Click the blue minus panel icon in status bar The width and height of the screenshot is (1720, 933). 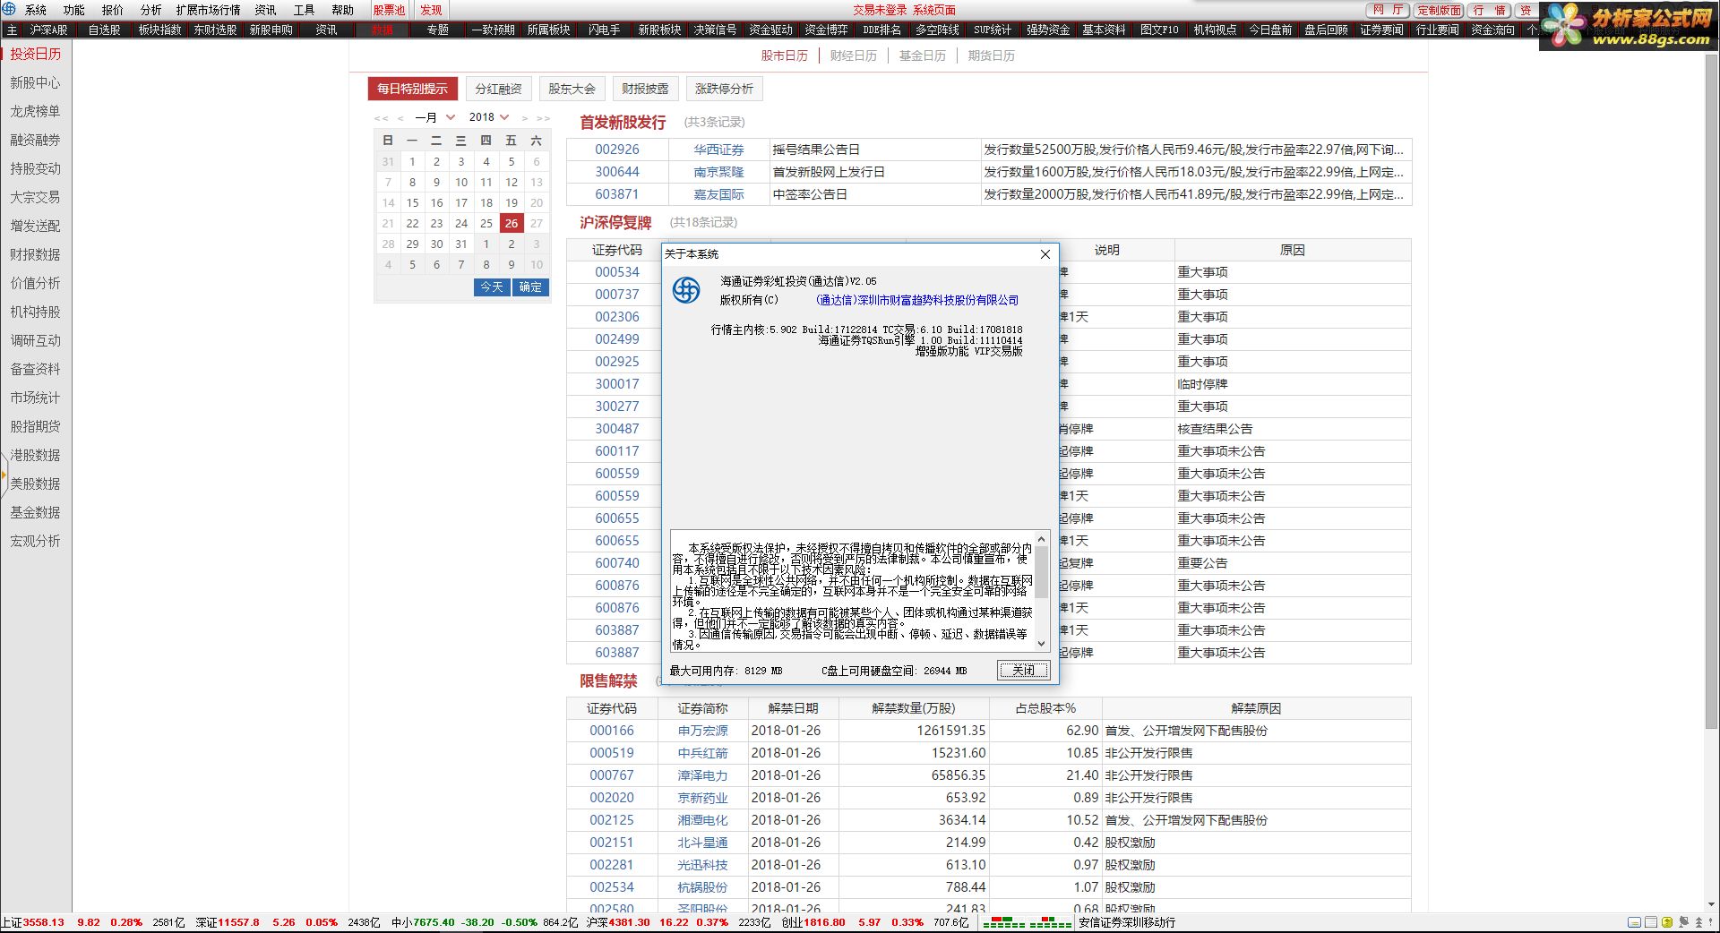1634,922
